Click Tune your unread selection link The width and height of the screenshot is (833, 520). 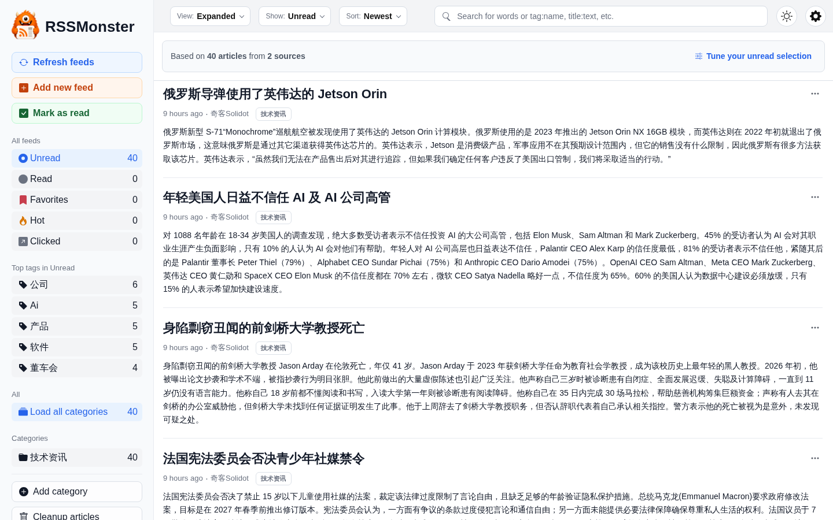pyautogui.click(x=758, y=56)
